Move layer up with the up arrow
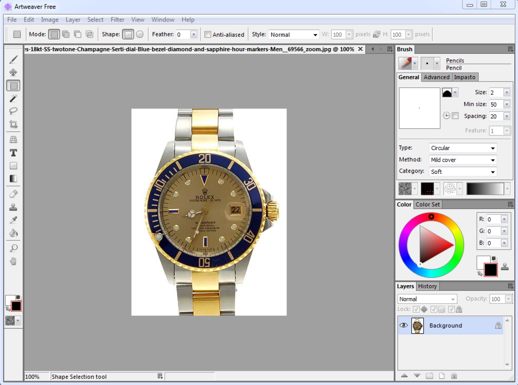Image resolution: width=518 pixels, height=385 pixels. click(x=404, y=376)
